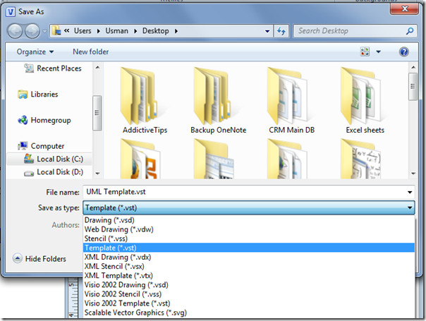Click navigation pane scrollbar thumb

point(97,113)
